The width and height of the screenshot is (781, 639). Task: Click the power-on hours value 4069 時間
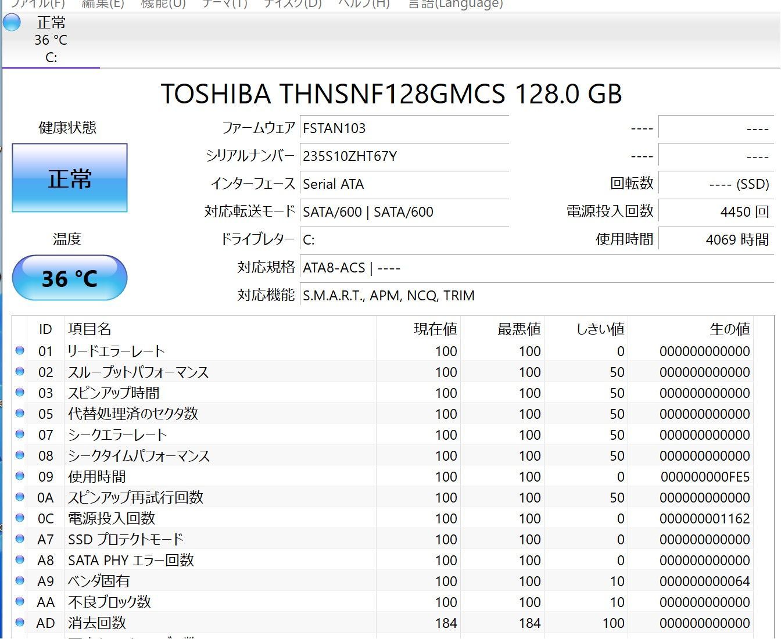click(716, 240)
